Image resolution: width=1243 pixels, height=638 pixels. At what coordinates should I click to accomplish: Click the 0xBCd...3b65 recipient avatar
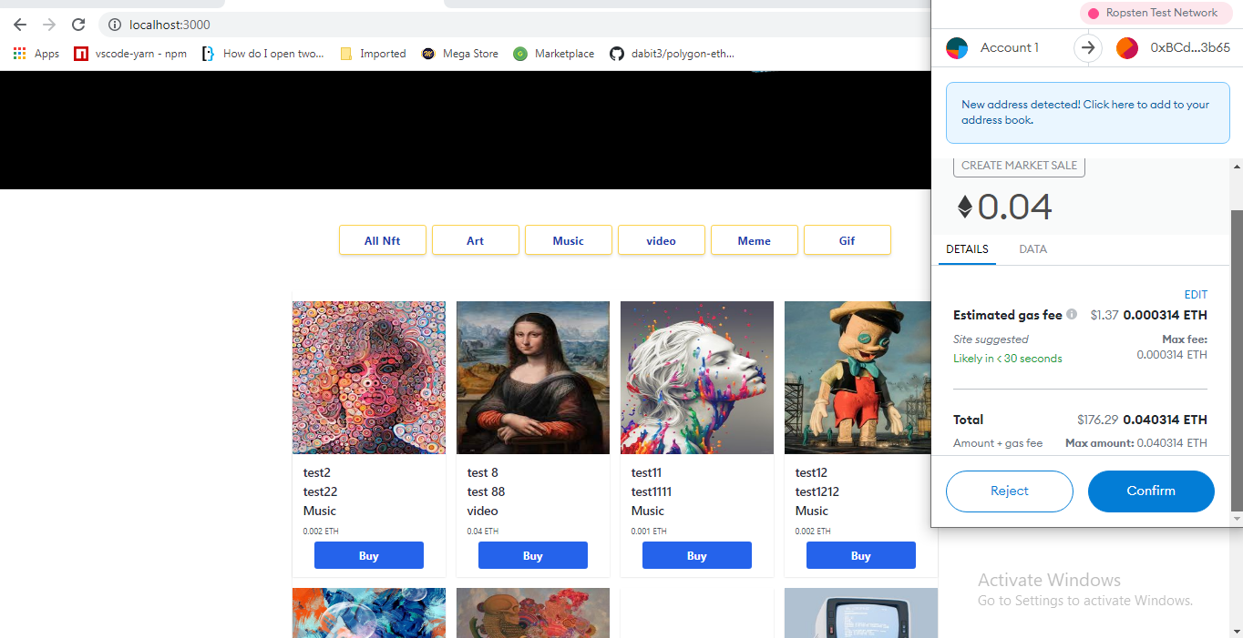pyautogui.click(x=1127, y=48)
